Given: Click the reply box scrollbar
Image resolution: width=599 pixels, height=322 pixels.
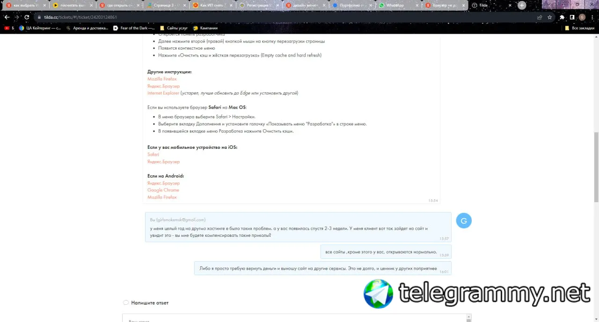Looking at the screenshot, I should 468,318.
